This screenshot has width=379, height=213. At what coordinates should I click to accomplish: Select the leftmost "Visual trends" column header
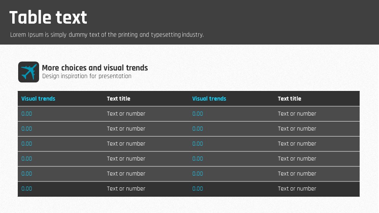38,99
